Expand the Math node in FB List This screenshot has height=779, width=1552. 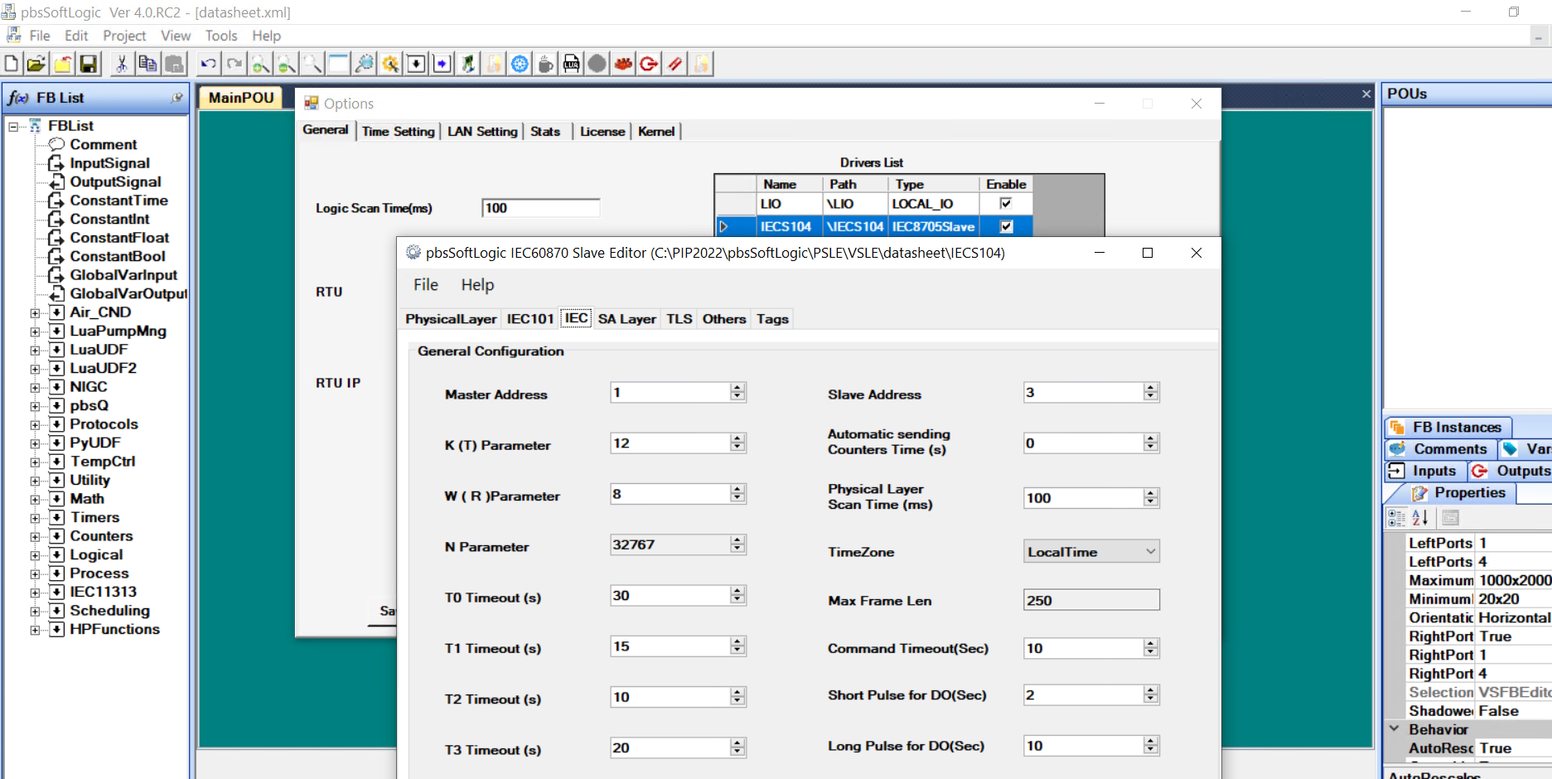click(x=34, y=498)
